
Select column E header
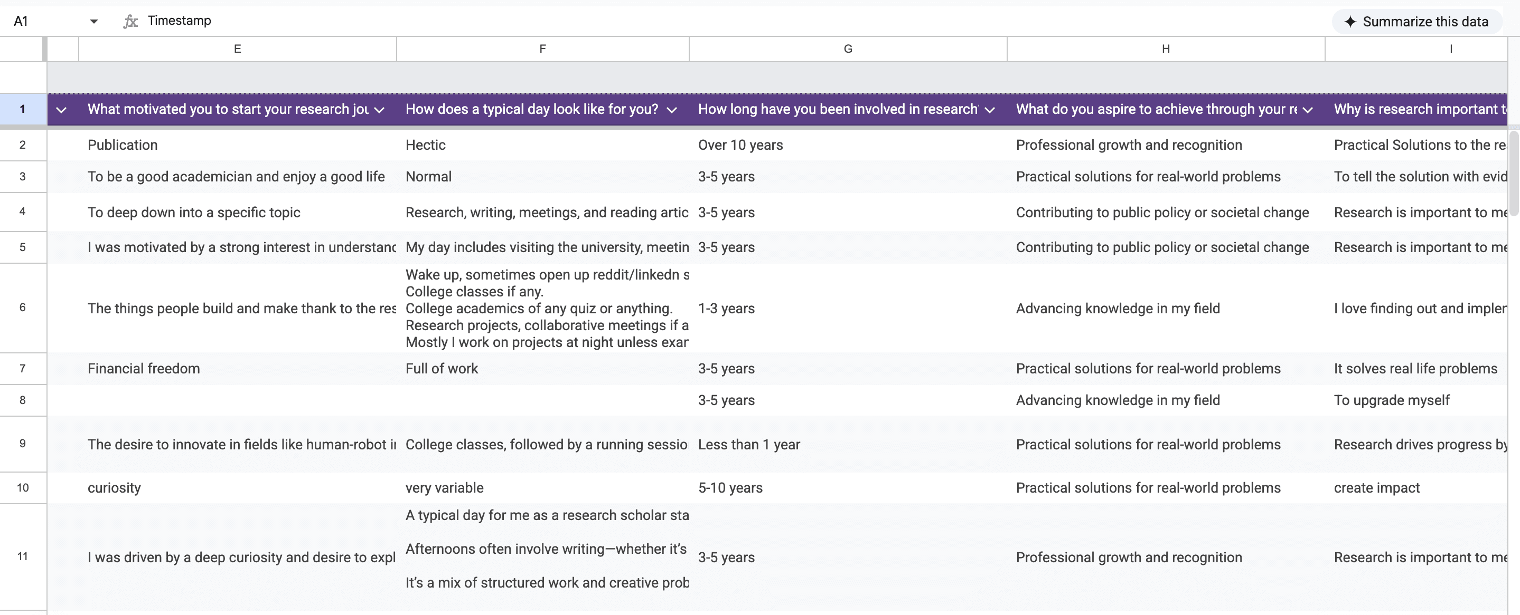point(237,49)
